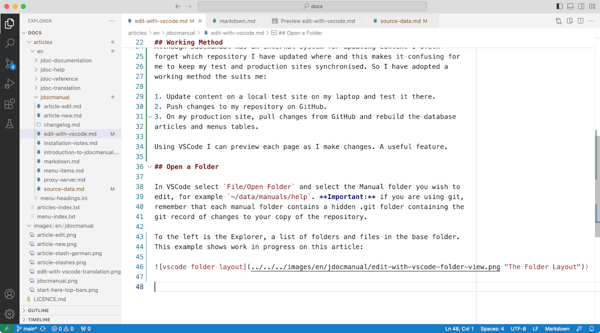Click the ## Open a Folder breadcrumb
Viewport: 600px width, 333px height.
pyautogui.click(x=296, y=33)
